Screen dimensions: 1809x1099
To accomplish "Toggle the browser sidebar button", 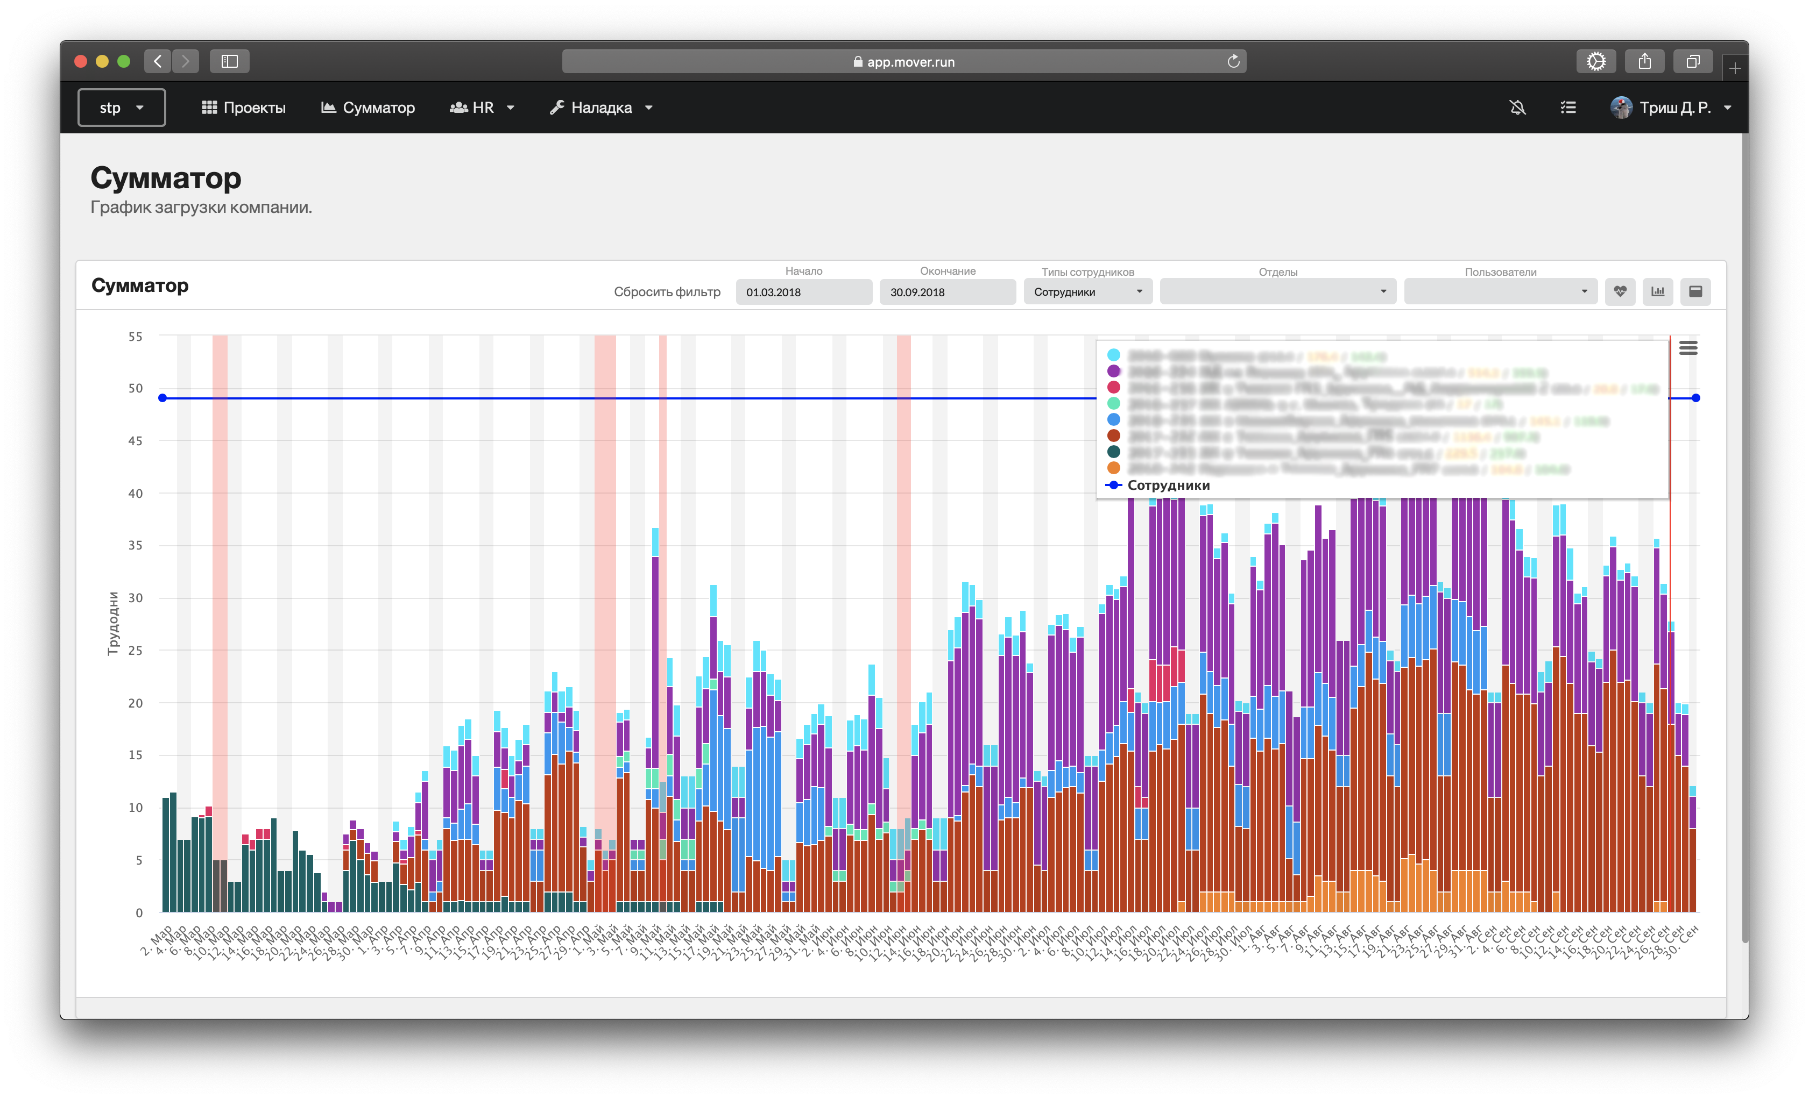I will [229, 62].
